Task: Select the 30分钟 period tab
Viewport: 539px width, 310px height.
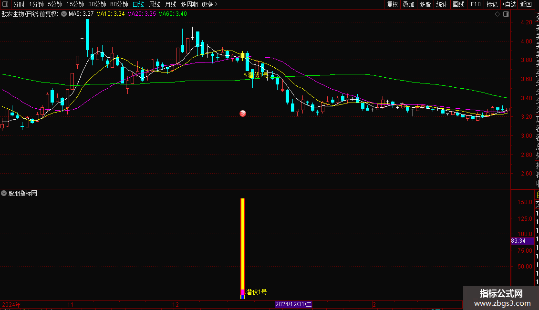Action: point(97,4)
